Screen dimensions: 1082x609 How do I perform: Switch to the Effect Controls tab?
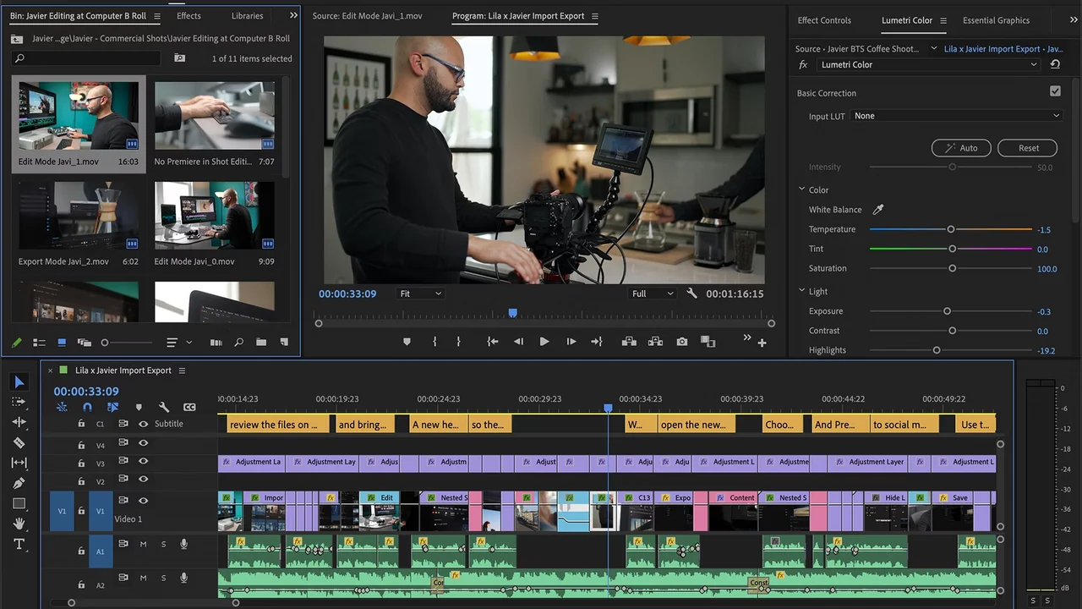824,20
